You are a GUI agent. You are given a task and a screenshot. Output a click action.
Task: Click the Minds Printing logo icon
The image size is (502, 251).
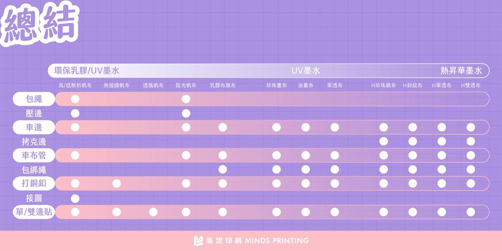click(x=198, y=241)
